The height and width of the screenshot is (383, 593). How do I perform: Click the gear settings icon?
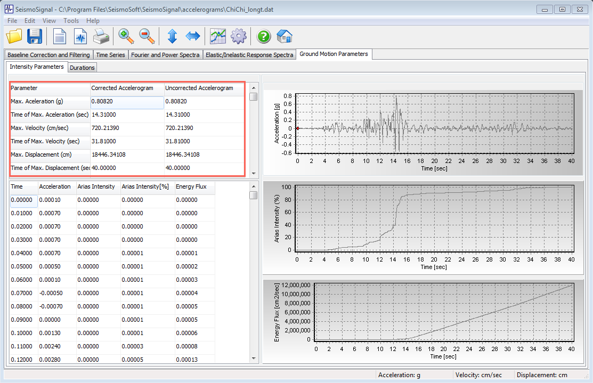238,37
